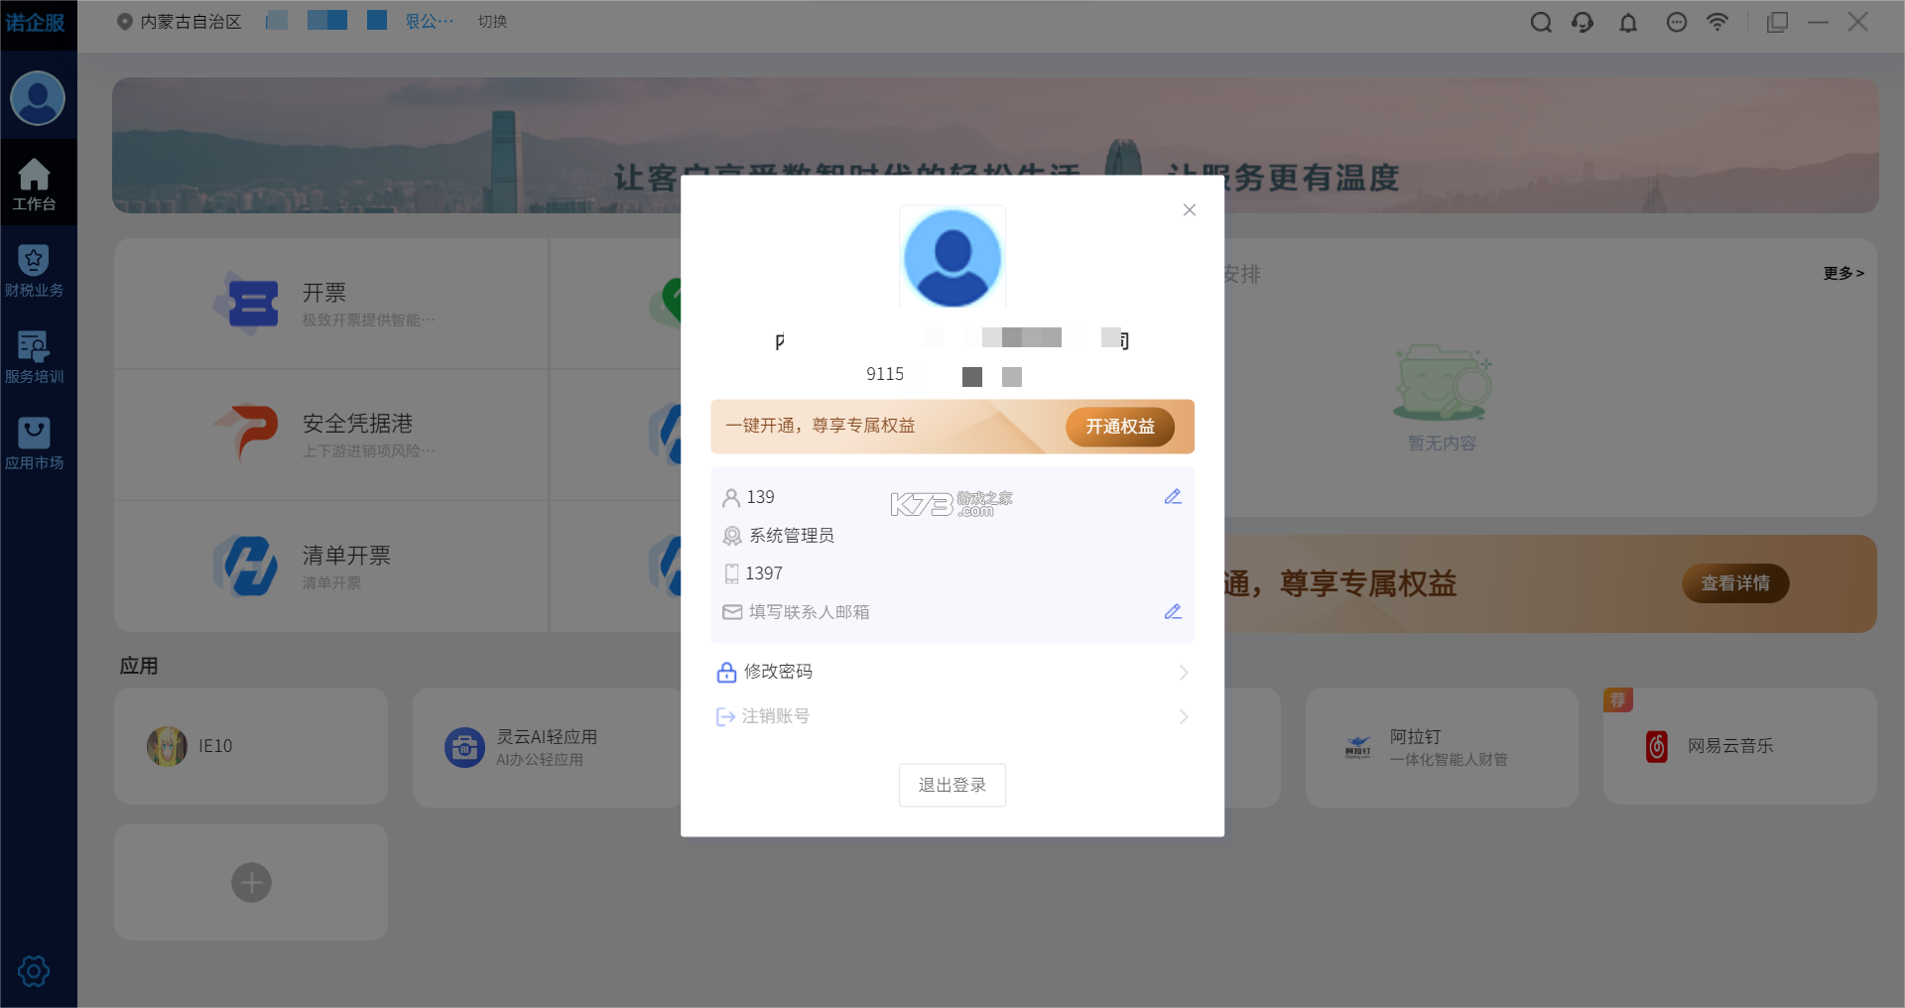
Task: Open user avatar in left sidebar
Action: 38,98
